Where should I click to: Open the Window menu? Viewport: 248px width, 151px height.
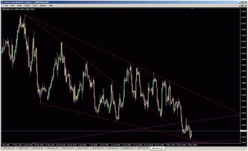pyautogui.click(x=43, y=6)
